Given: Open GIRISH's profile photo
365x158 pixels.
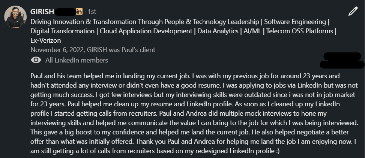Looking at the screenshot, I should [x=16, y=17].
